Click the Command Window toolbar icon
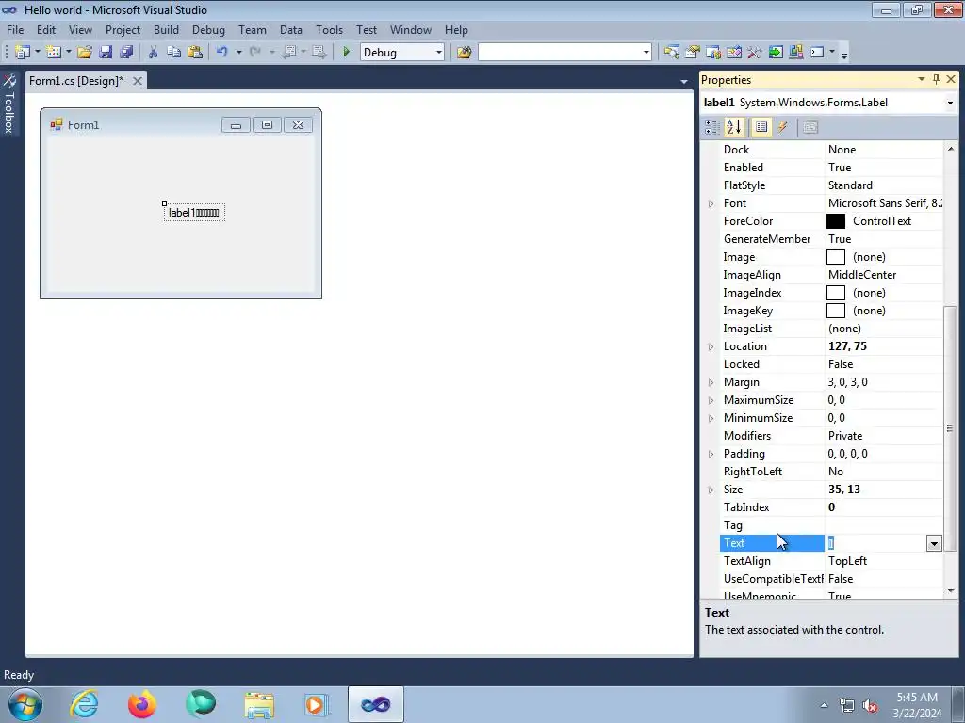The height and width of the screenshot is (723, 965). (x=817, y=53)
